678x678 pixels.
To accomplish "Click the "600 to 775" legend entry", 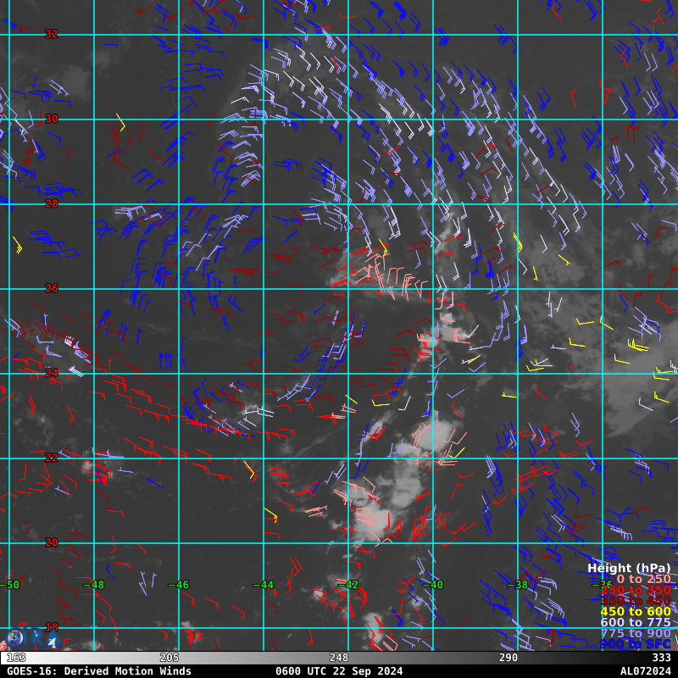I will click(636, 622).
